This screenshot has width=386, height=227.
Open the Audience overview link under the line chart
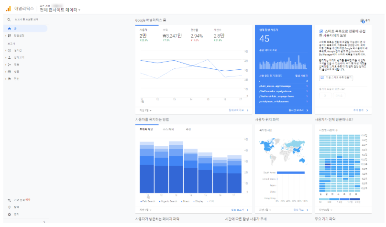236,110
